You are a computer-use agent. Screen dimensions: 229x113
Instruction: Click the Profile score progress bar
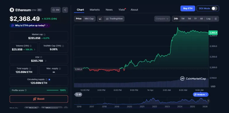[x=53, y=90]
